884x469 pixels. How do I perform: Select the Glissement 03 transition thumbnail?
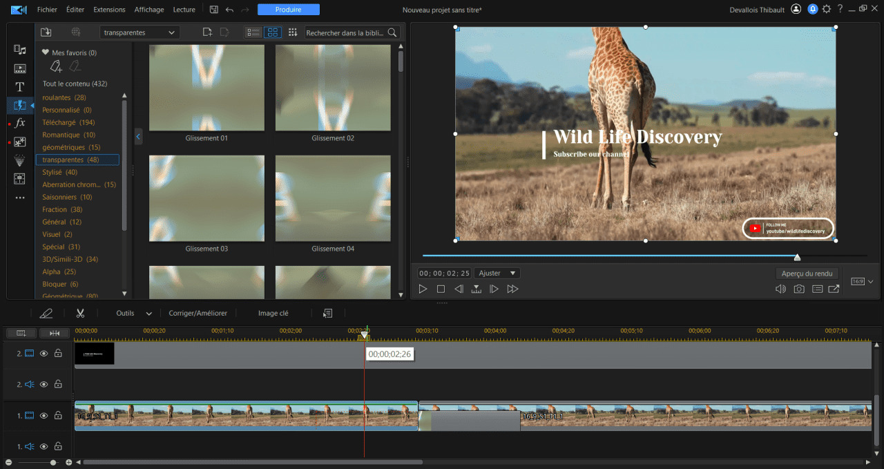pos(206,198)
